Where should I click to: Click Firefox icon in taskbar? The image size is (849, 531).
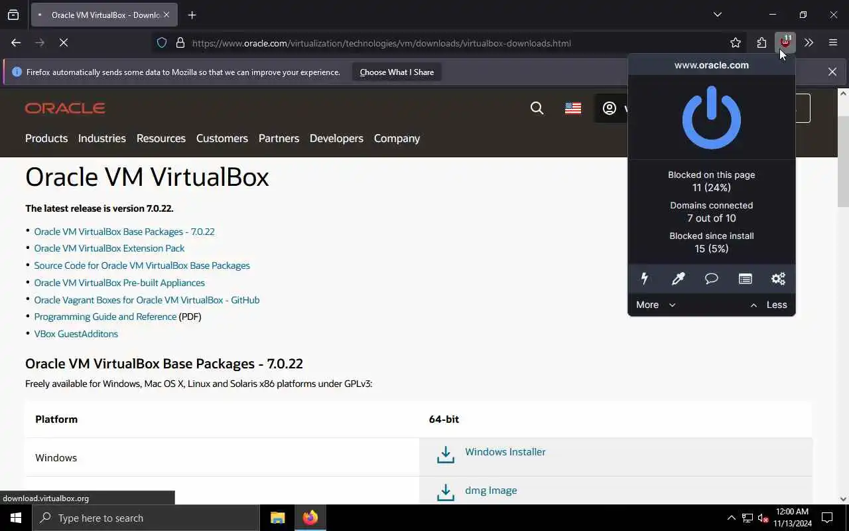[x=310, y=518]
